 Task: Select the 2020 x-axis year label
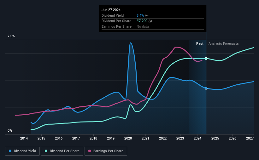tap(128, 138)
